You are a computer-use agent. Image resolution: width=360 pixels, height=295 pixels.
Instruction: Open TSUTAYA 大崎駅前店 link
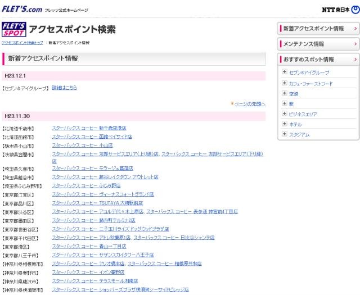(x=97, y=203)
